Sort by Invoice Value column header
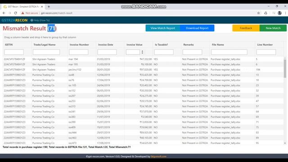288x162 pixels. (x=134, y=45)
